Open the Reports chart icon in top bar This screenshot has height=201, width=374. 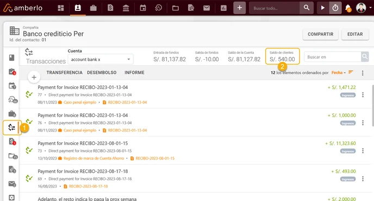click(224, 8)
